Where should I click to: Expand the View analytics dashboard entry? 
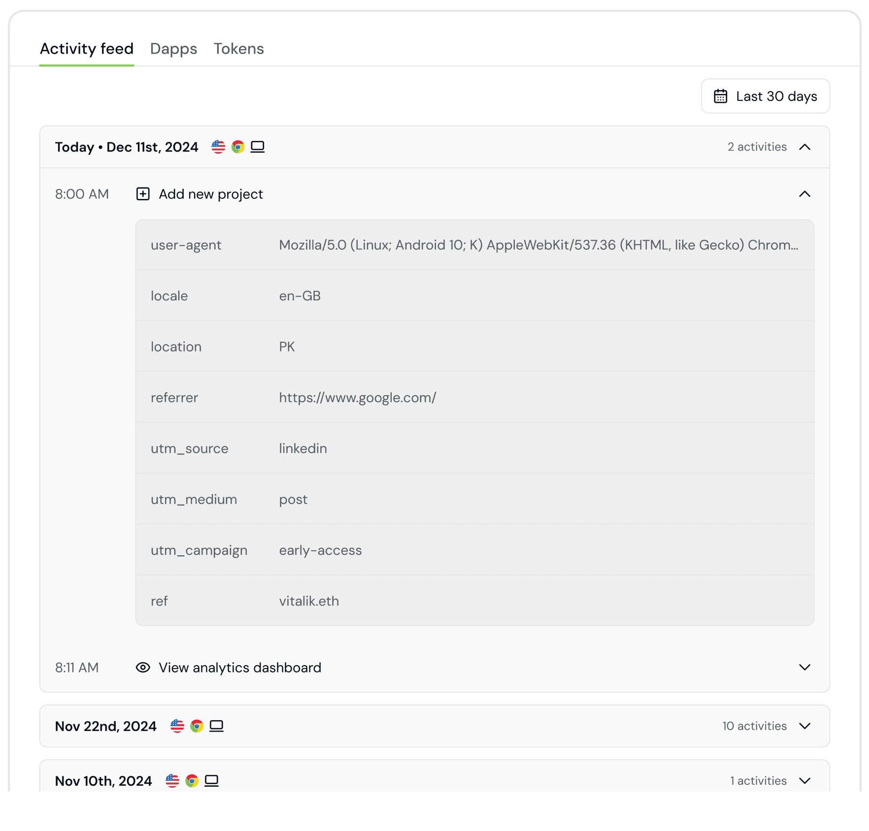(x=804, y=668)
